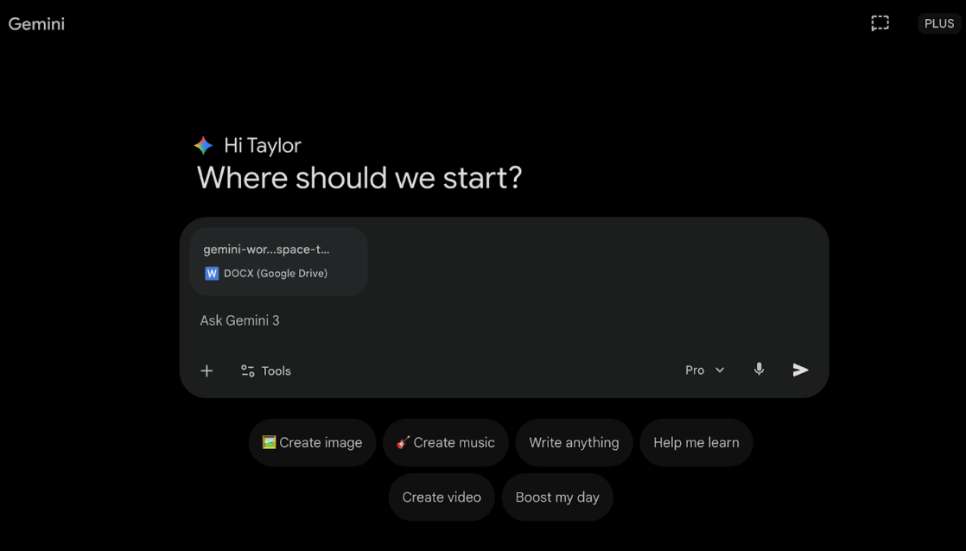
Task: Click the send arrow icon
Action: click(x=801, y=370)
